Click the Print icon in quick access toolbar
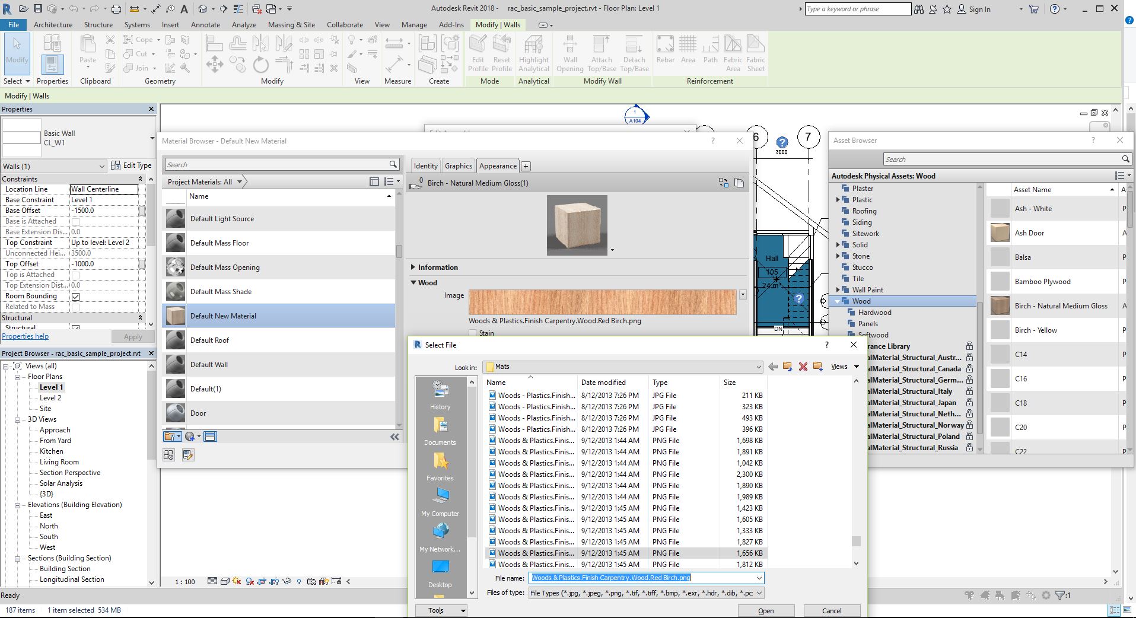Viewport: 1136px width, 618px height. 116,9
